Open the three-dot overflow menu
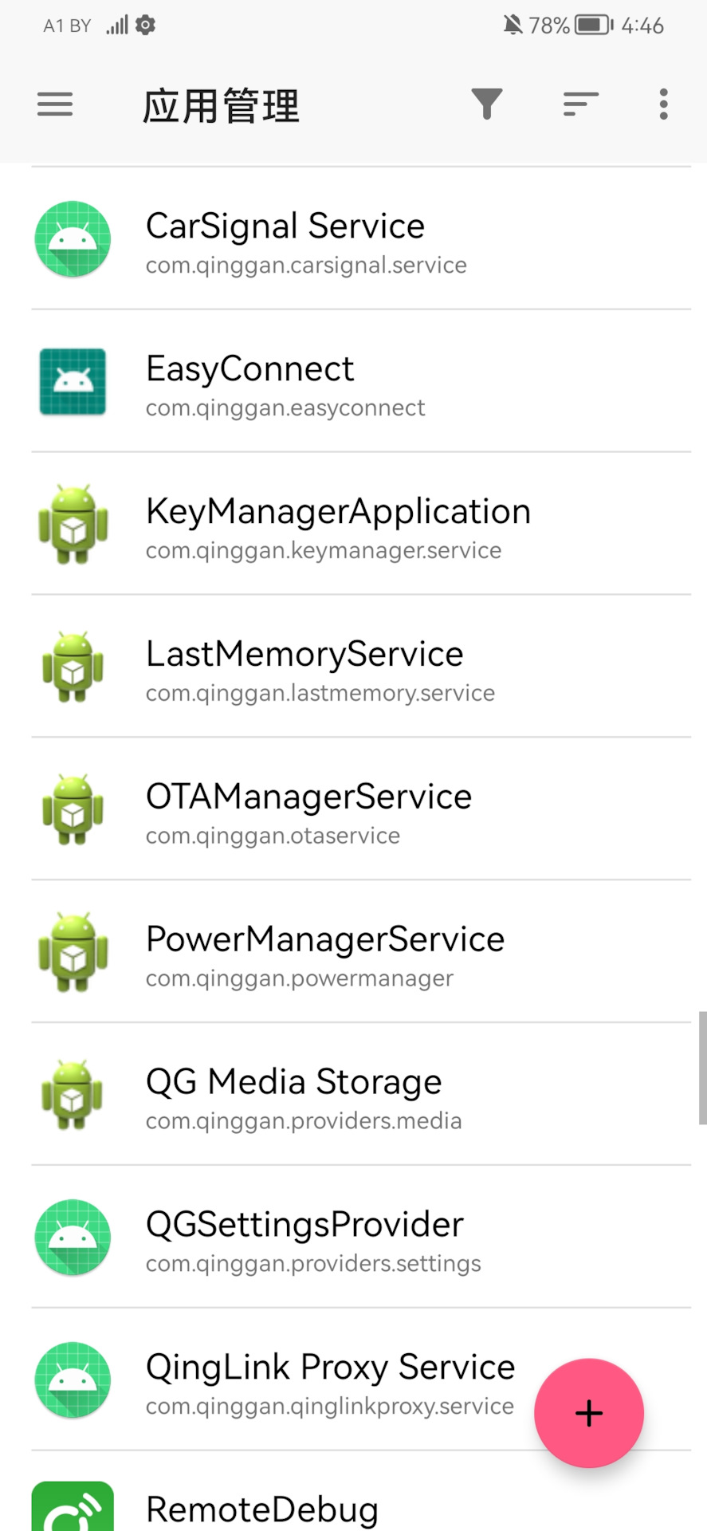 coord(663,104)
